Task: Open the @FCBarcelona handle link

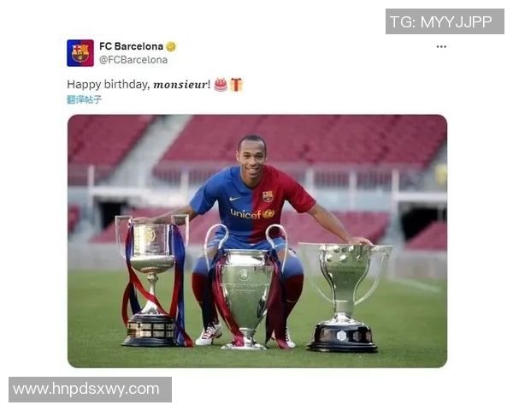Action: (133, 60)
